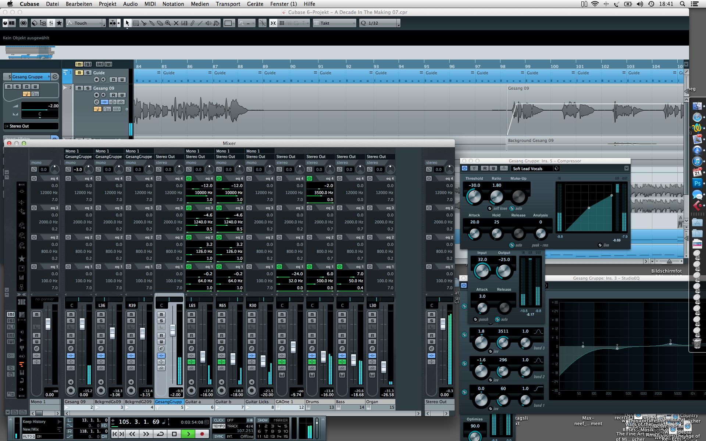Click the AUTO Q button
This screenshot has width=706, height=441.
point(29,437)
